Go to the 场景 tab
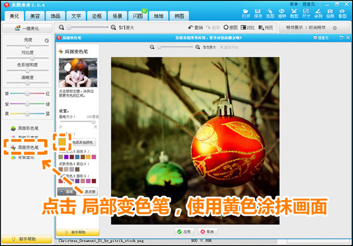This screenshot has width=353, height=246. click(118, 16)
